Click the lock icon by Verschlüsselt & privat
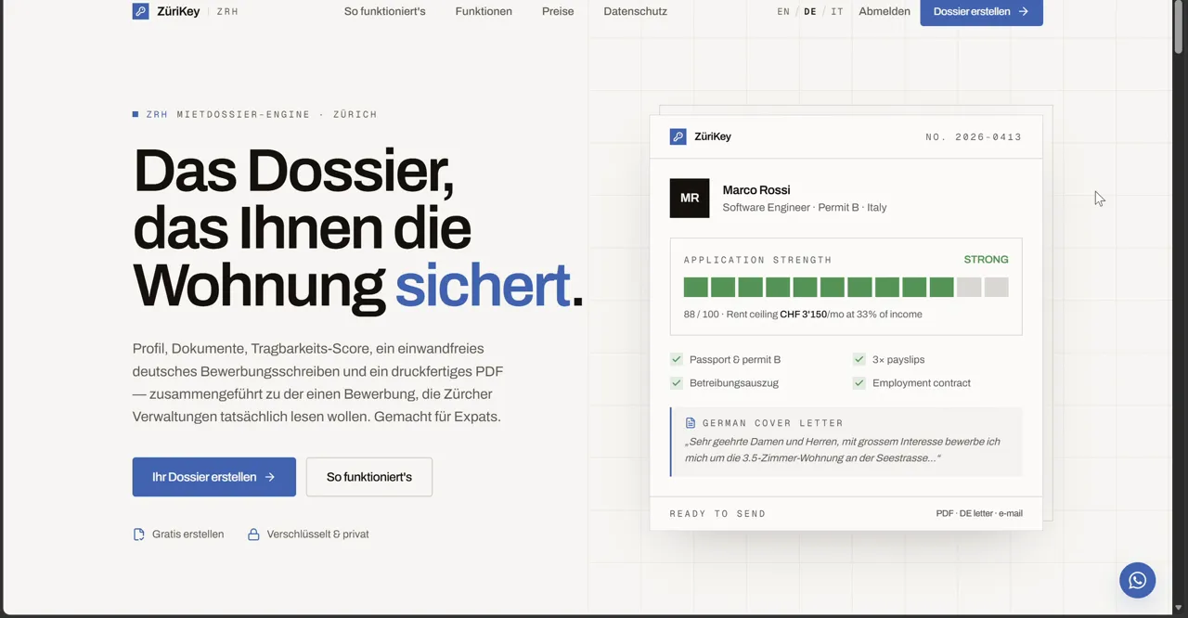The width and height of the screenshot is (1188, 618). coord(253,534)
